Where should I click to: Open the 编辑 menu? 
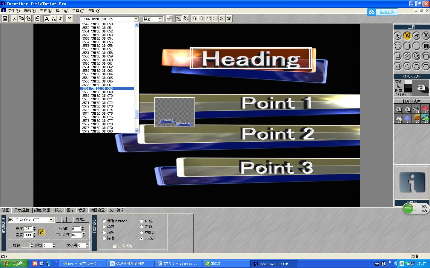pos(30,11)
